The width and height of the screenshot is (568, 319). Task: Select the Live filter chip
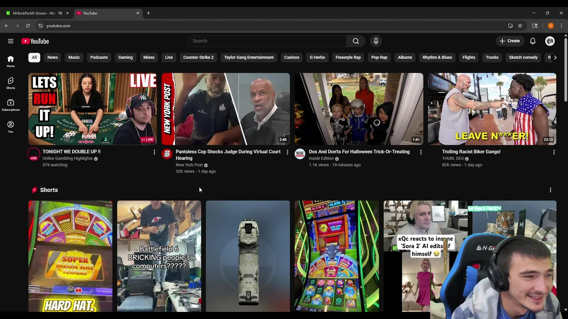pyautogui.click(x=169, y=57)
